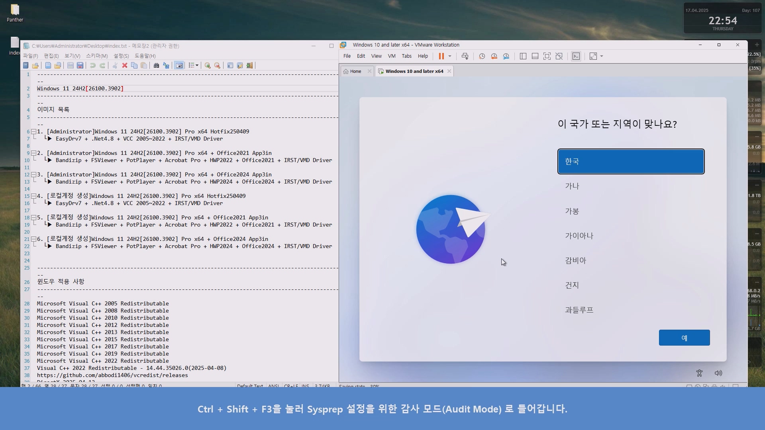
Task: Click the find binoculars icon in Notepad2
Action: 156,65
